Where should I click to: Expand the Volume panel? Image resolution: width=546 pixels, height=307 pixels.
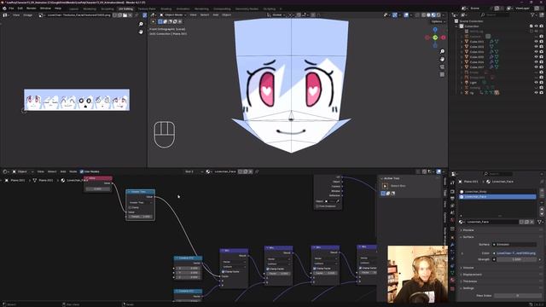[468, 268]
